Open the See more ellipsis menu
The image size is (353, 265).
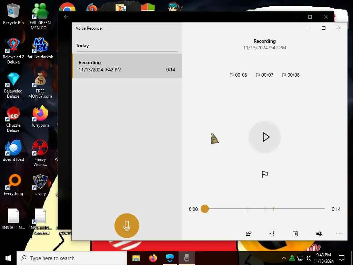coord(339,234)
